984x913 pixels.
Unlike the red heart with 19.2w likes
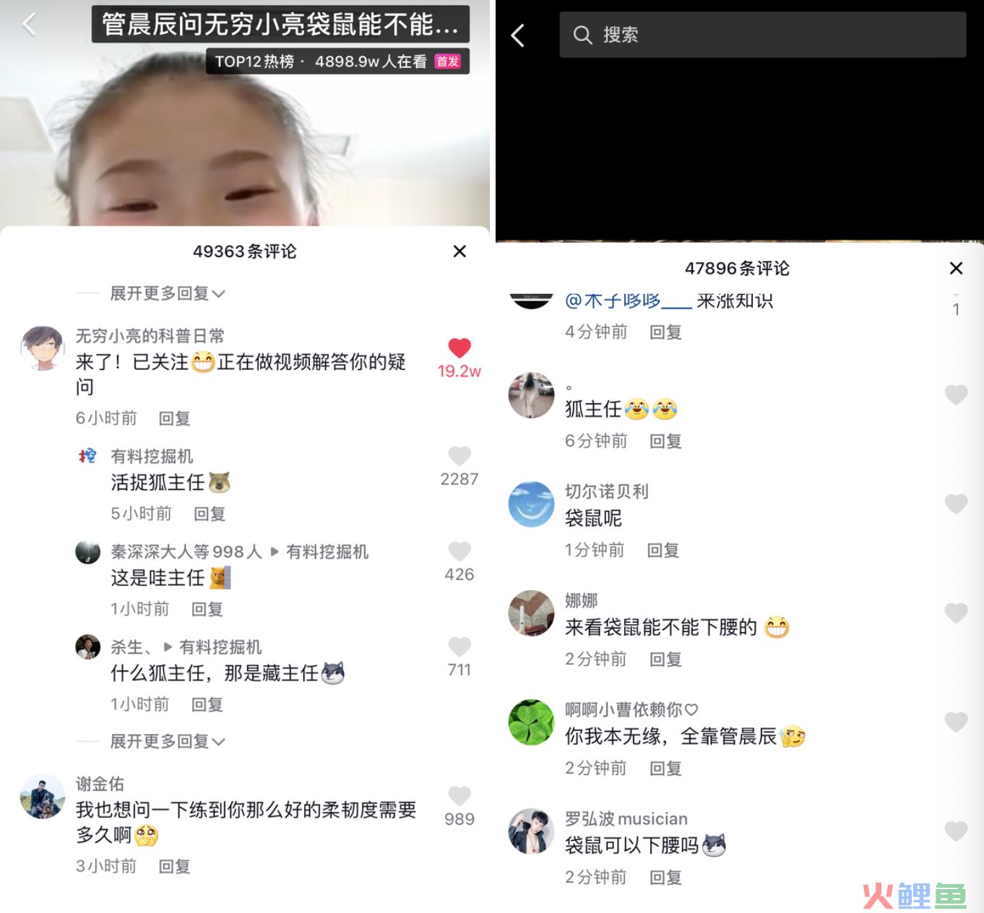tap(459, 348)
